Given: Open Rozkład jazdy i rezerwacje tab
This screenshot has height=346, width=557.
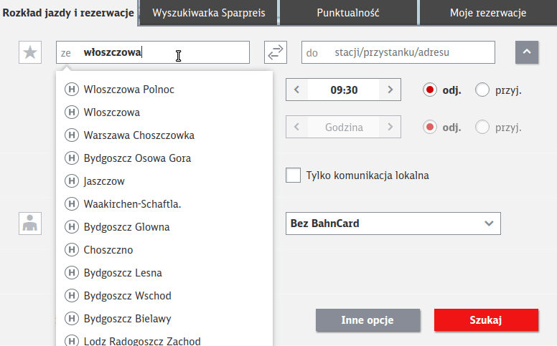Looking at the screenshot, I should point(68,13).
